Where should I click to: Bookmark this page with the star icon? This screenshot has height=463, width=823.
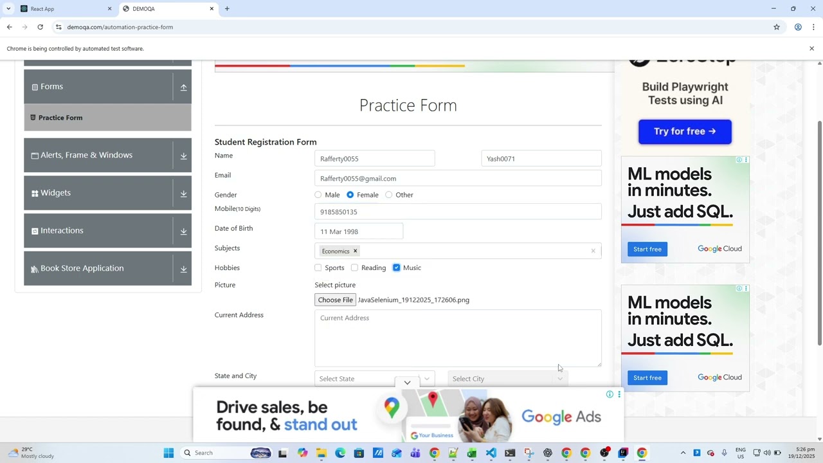tap(777, 27)
